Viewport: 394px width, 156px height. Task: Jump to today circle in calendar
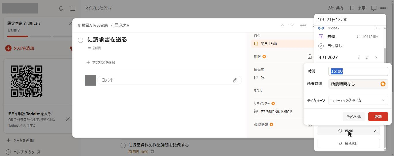pos(367,58)
